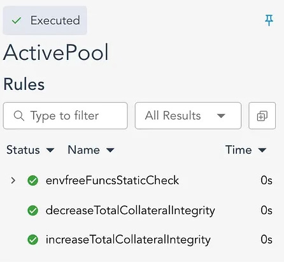
Task: Expand the envfreeFuncsStaticCheck rule chevron
Action: [13, 180]
